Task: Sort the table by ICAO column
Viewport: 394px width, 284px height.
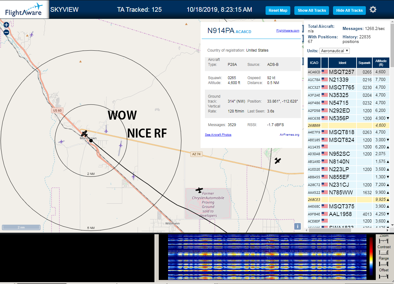Action: [314, 63]
